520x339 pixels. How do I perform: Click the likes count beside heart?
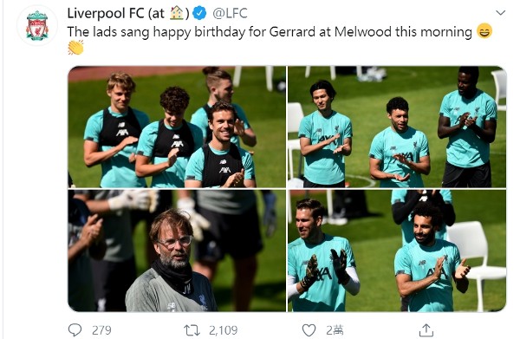coord(335,330)
